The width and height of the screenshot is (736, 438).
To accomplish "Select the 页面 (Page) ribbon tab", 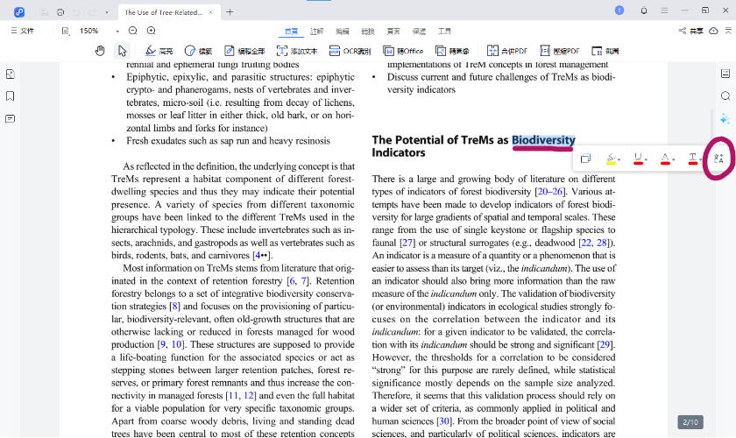I will [393, 31].
